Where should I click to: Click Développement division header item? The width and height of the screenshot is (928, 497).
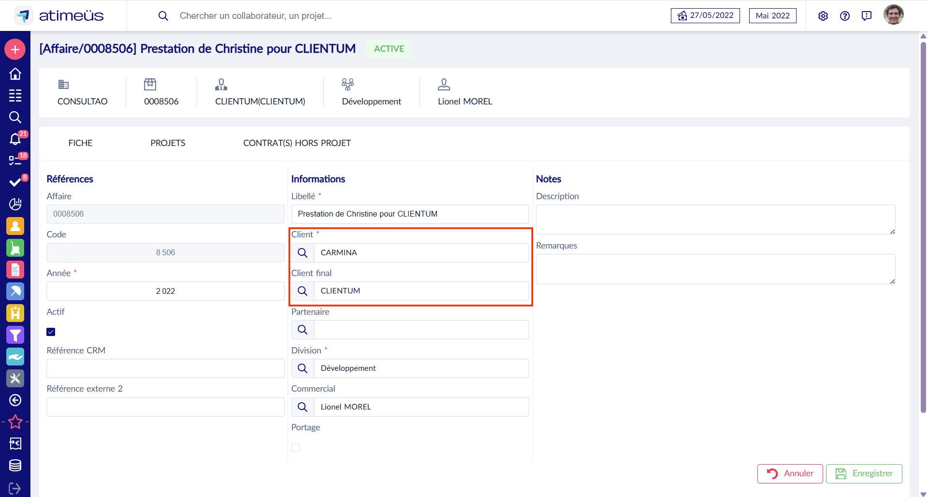[x=371, y=92]
